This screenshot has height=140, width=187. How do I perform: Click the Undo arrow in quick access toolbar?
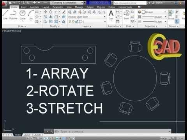(x=39, y=3)
